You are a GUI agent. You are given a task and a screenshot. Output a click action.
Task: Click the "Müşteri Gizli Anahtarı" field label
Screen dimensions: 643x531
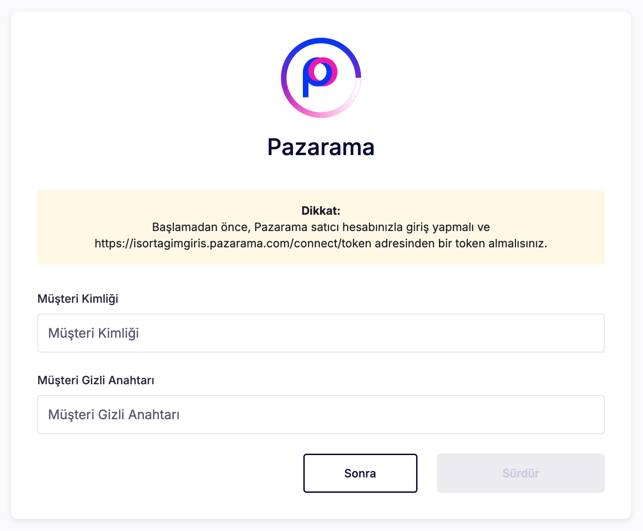96,380
